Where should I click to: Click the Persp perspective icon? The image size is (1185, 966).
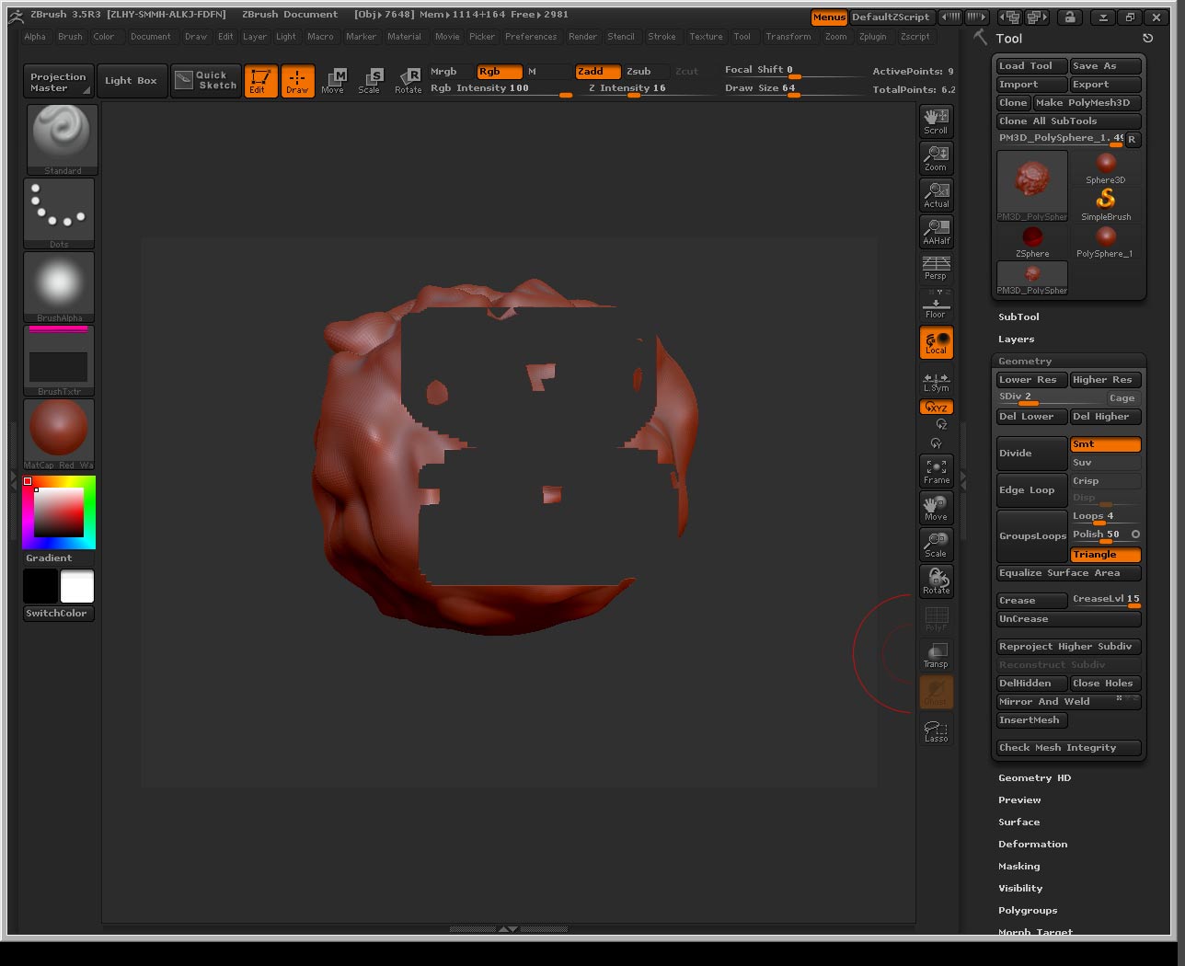936,268
